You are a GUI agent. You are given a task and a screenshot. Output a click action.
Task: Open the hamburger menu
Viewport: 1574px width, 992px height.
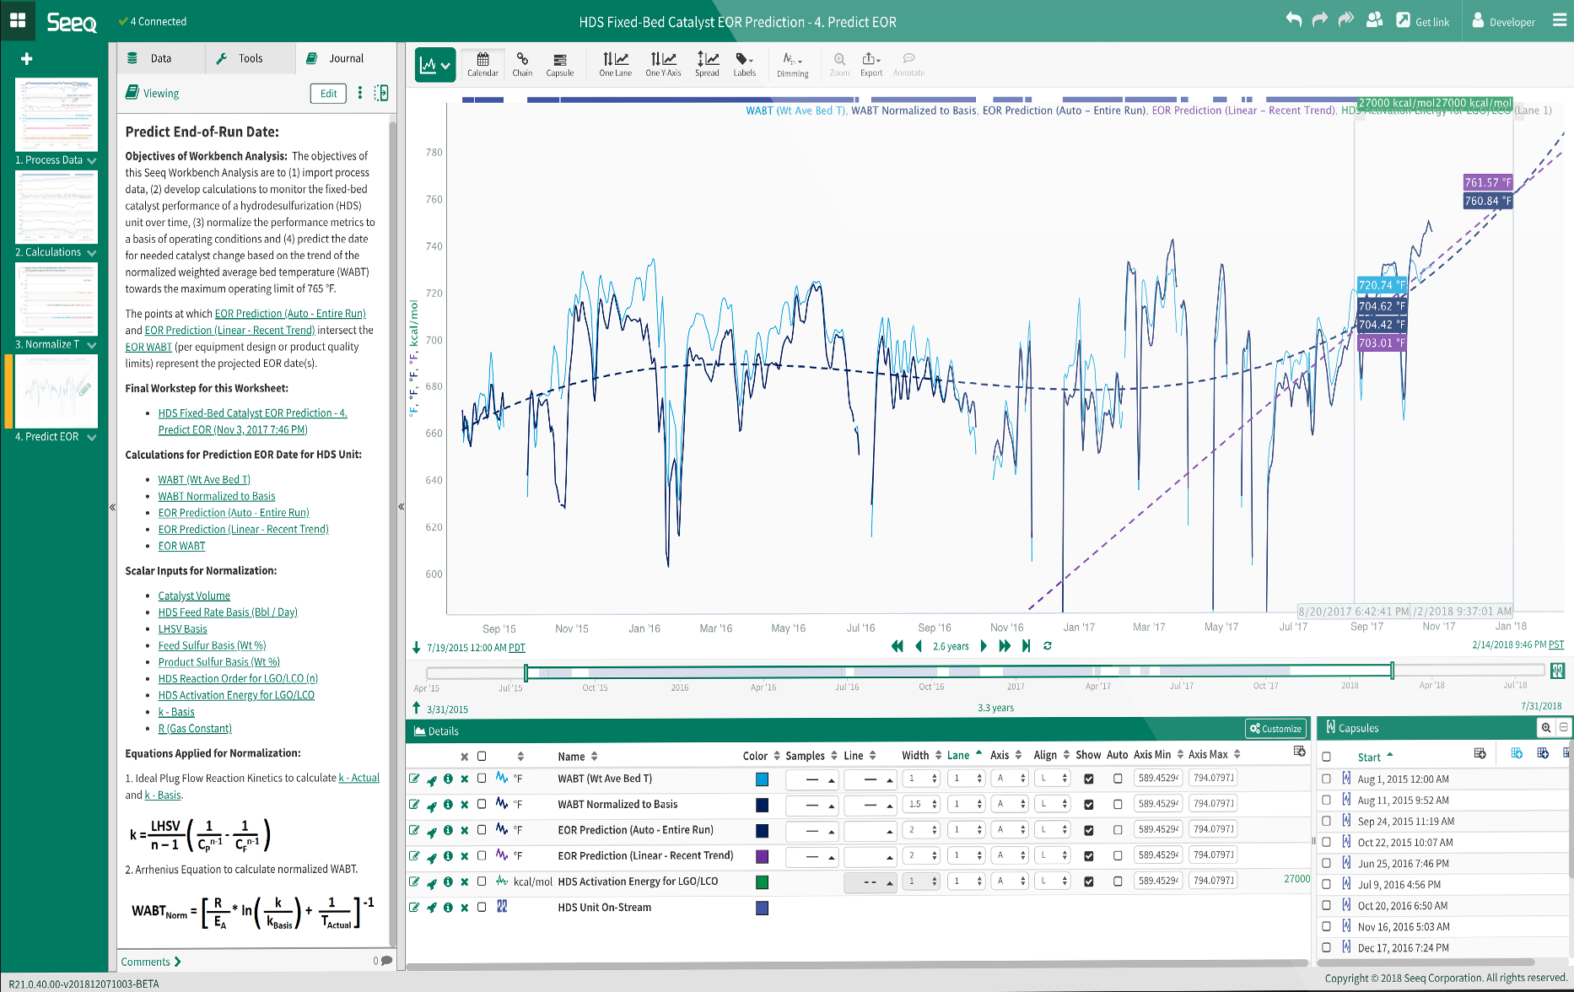pyautogui.click(x=1559, y=20)
